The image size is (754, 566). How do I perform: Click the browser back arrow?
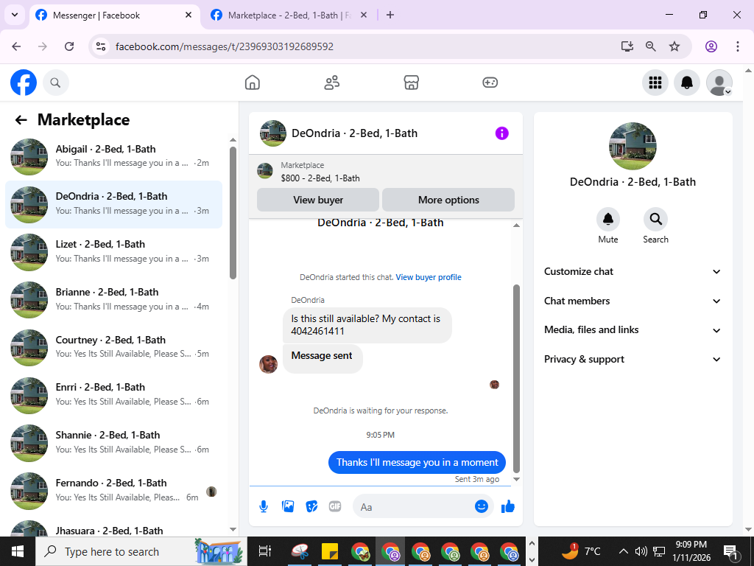(x=16, y=46)
